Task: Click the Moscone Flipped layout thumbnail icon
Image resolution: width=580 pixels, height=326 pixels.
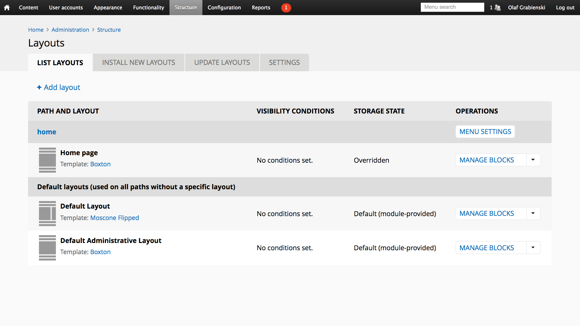Action: coord(47,213)
